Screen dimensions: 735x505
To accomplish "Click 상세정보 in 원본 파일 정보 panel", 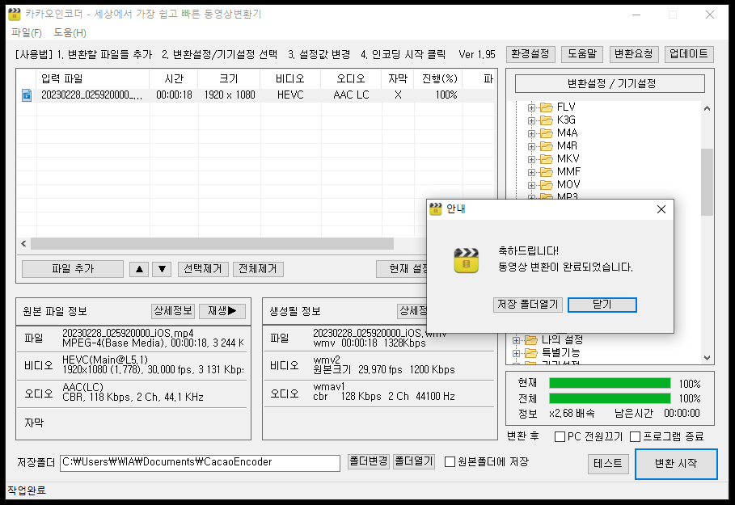I will [x=173, y=311].
